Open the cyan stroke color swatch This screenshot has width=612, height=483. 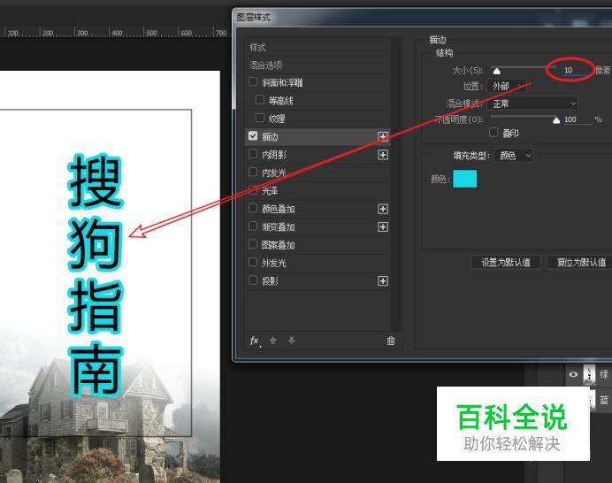(x=464, y=179)
